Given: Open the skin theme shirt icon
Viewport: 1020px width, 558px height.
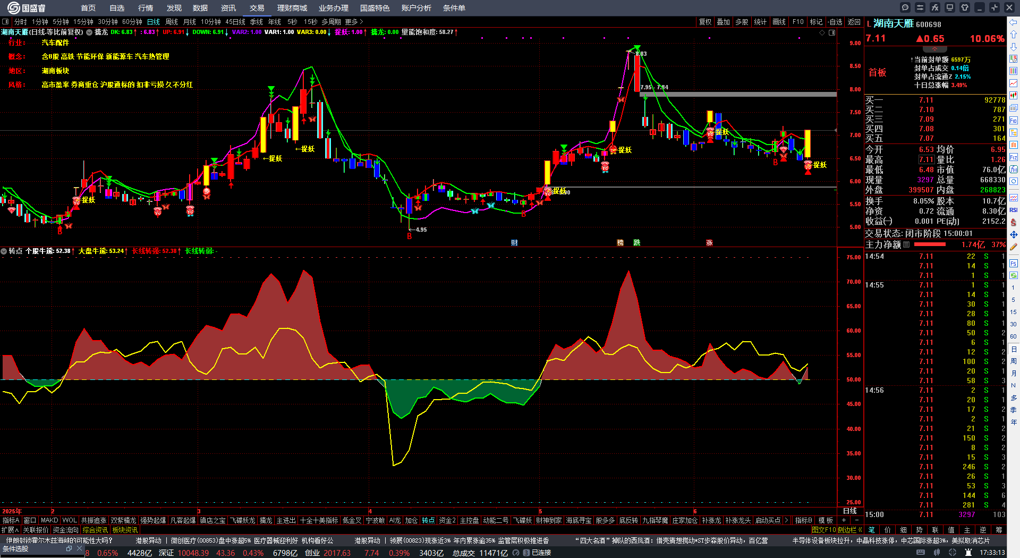Looking at the screenshot, I should coord(965,7).
